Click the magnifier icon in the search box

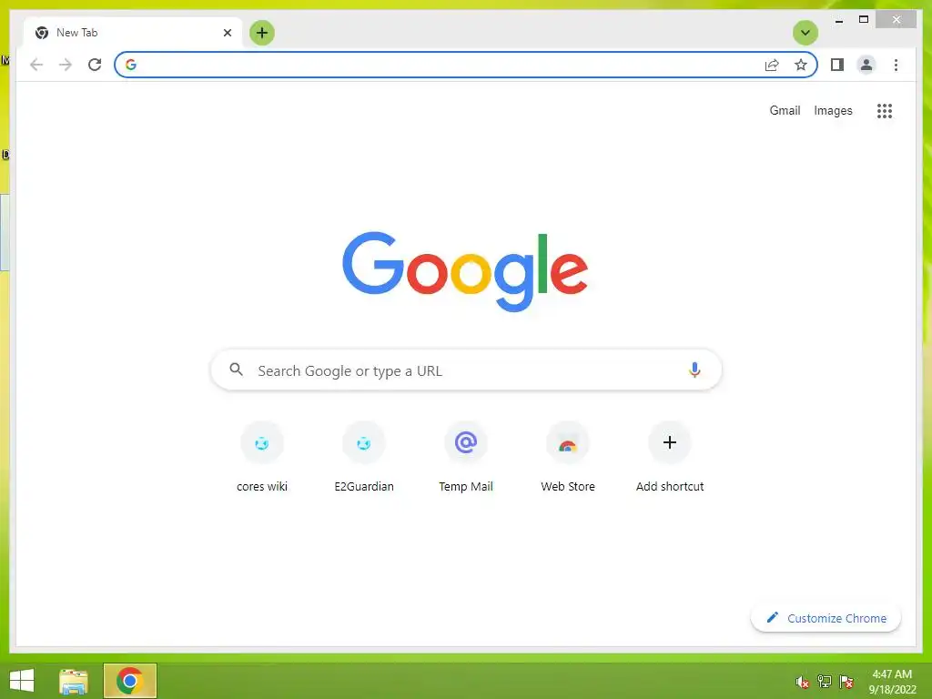pyautogui.click(x=236, y=370)
